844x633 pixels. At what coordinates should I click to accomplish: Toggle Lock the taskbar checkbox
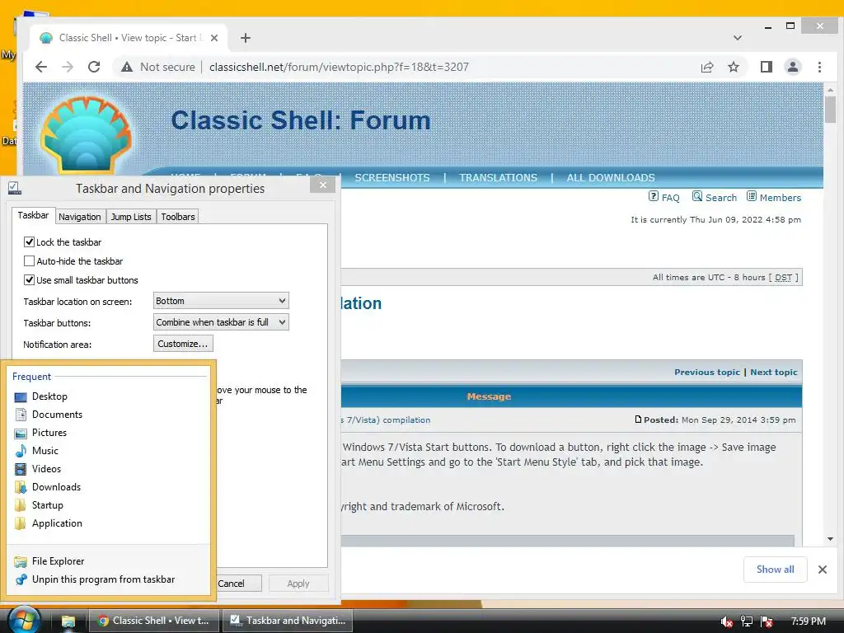tap(29, 242)
